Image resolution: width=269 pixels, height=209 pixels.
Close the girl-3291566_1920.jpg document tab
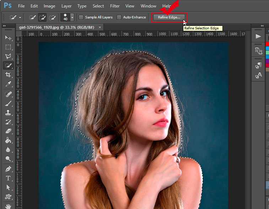(x=99, y=27)
